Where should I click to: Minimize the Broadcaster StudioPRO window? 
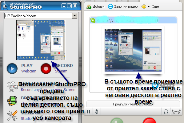tap(64, 6)
